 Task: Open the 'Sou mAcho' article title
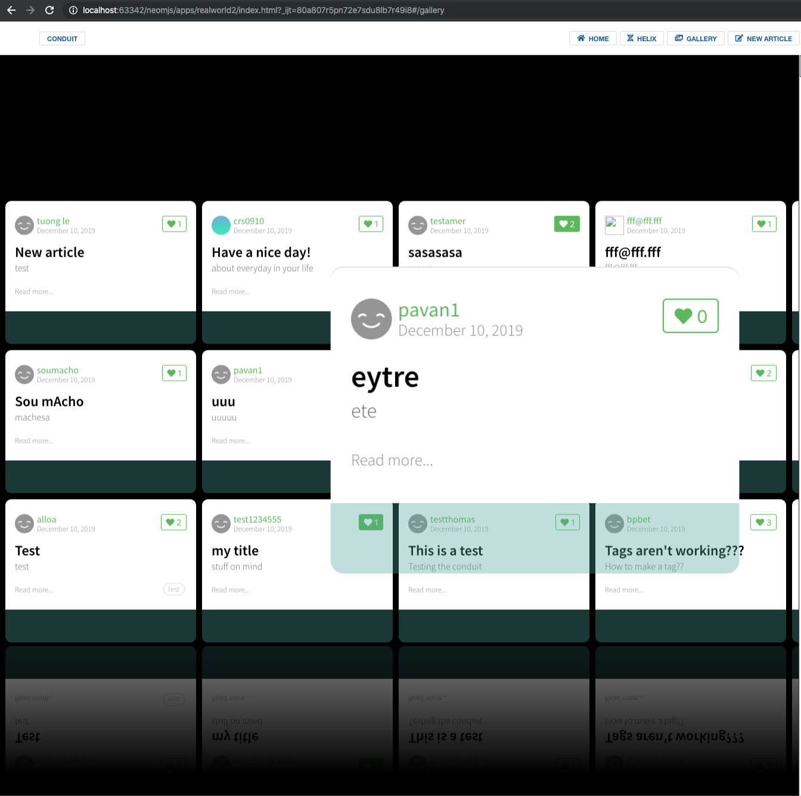(49, 402)
